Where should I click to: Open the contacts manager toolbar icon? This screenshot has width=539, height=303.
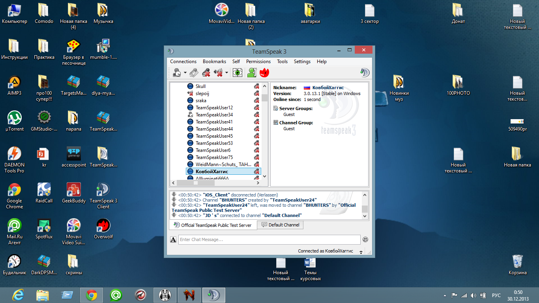click(x=252, y=73)
